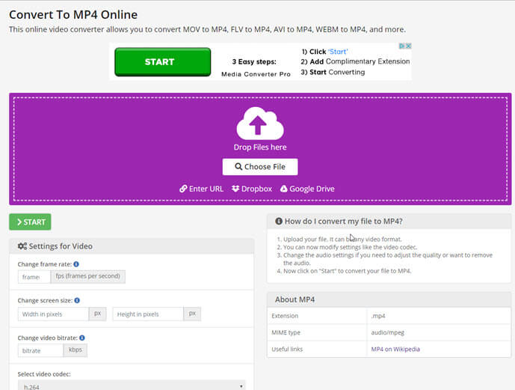Click the 'Drop Files here' text
Screen dimensions: 515x390
[x=260, y=147]
